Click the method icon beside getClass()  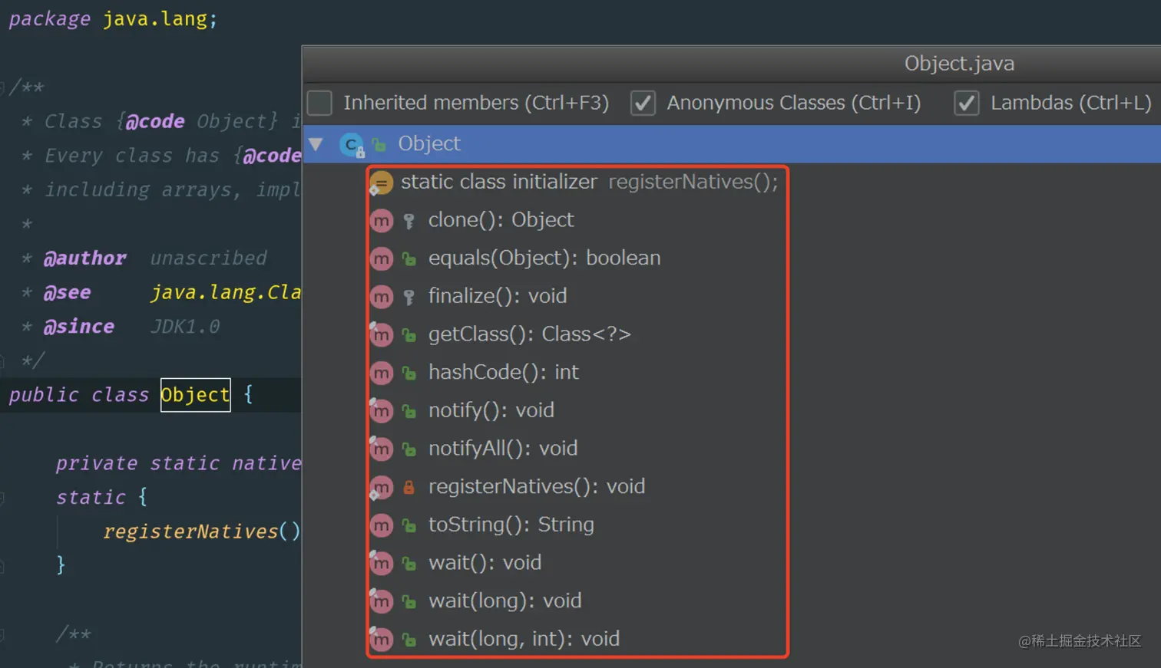(x=381, y=334)
